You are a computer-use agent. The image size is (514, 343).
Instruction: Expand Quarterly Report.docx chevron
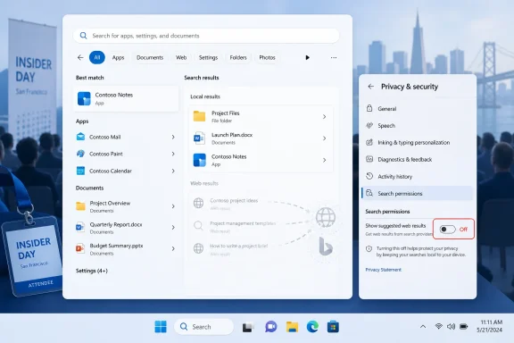[173, 227]
